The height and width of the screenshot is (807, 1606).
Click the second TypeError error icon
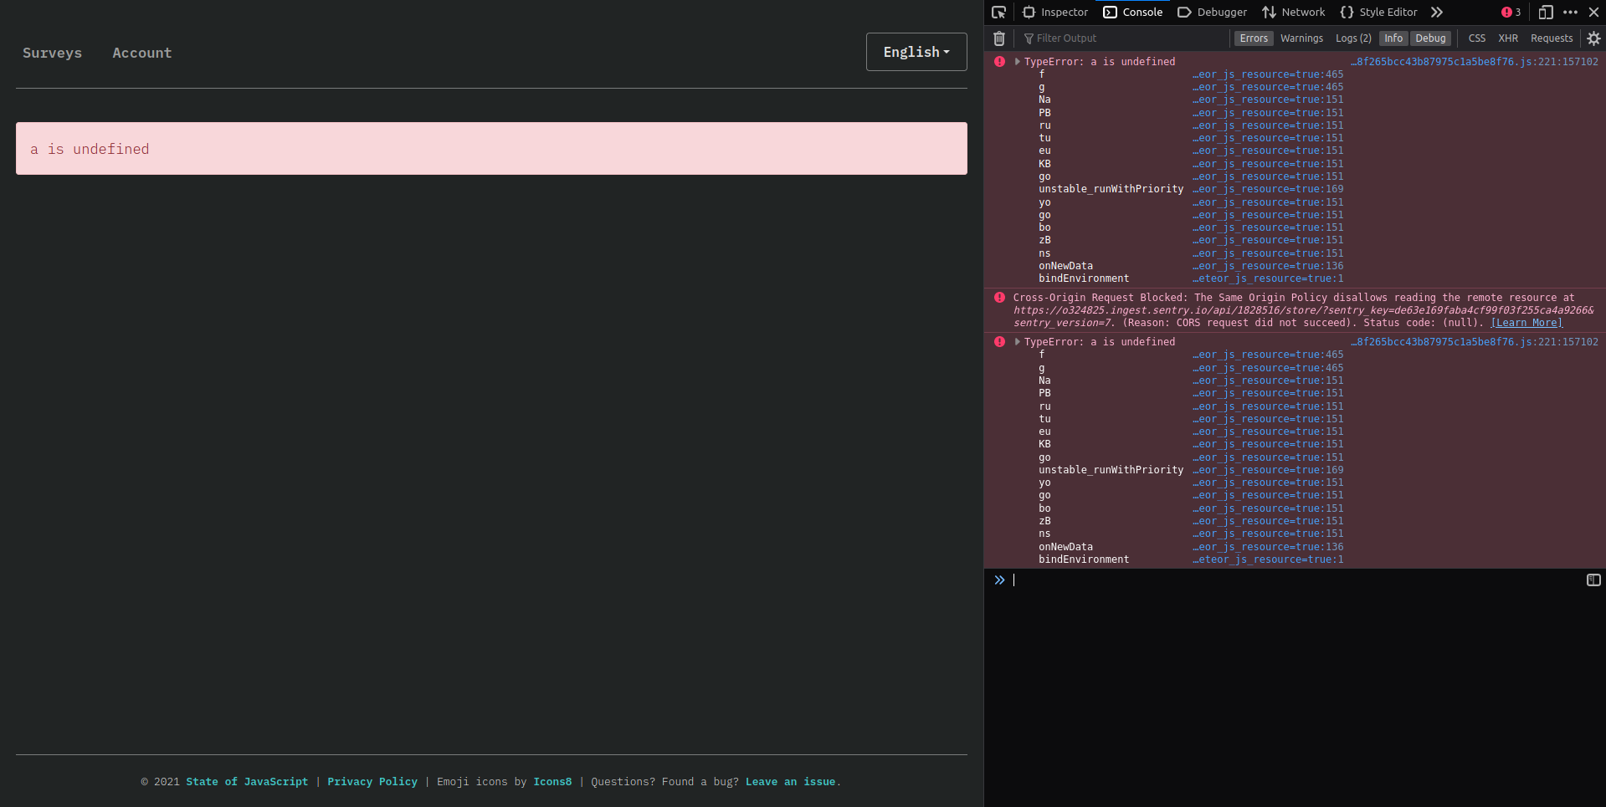click(999, 342)
